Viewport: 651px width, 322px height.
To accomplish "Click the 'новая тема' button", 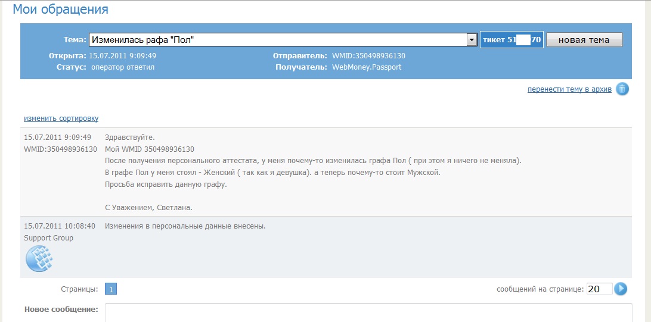I will tap(584, 40).
